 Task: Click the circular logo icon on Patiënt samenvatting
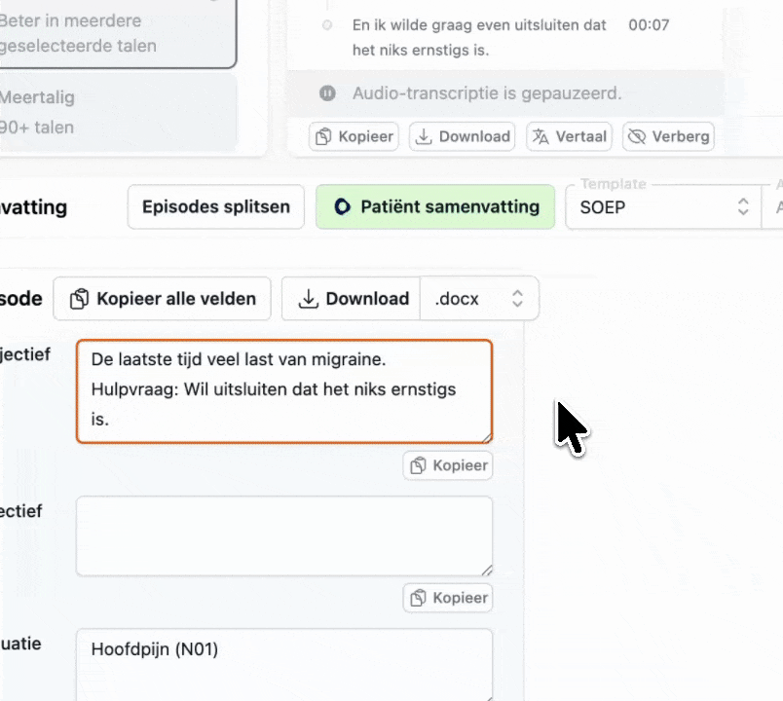click(342, 206)
